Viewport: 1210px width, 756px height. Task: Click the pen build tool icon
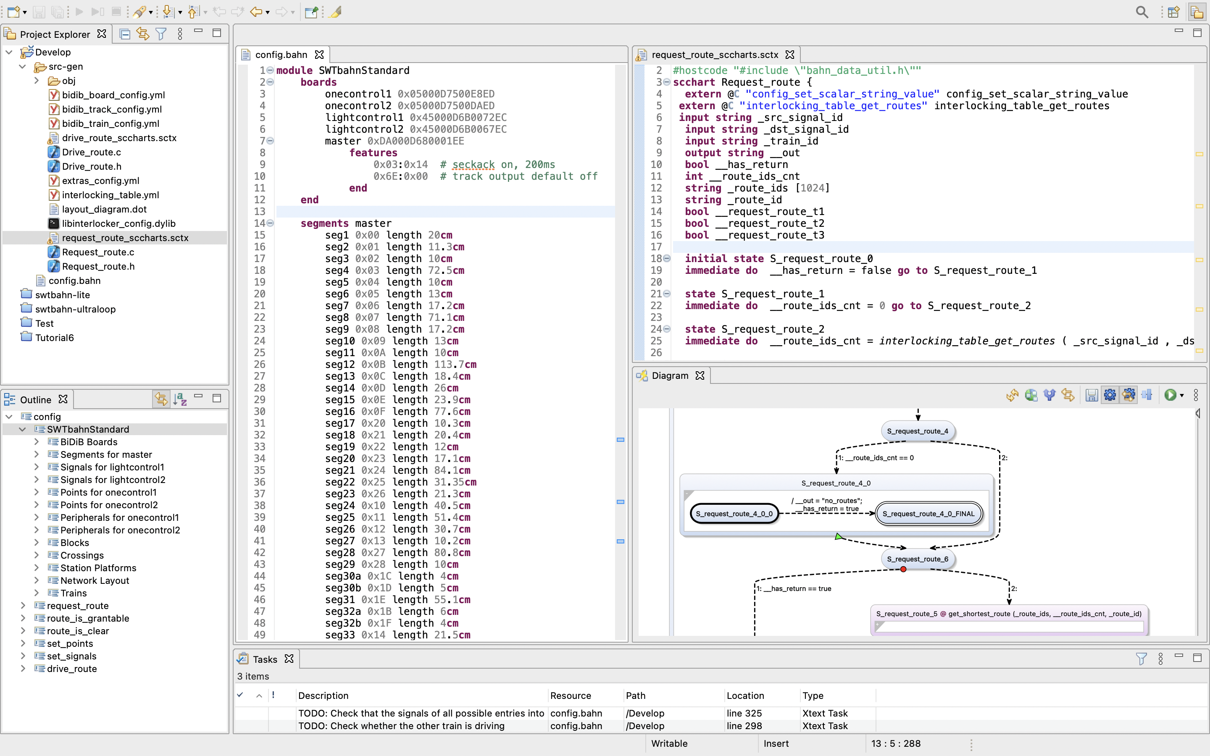click(139, 11)
